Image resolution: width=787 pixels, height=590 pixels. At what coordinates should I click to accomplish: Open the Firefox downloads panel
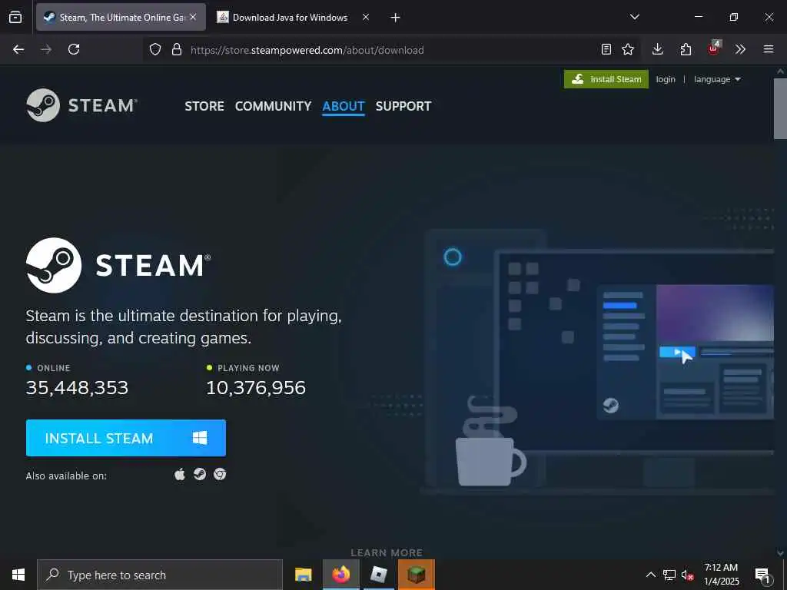pos(658,49)
